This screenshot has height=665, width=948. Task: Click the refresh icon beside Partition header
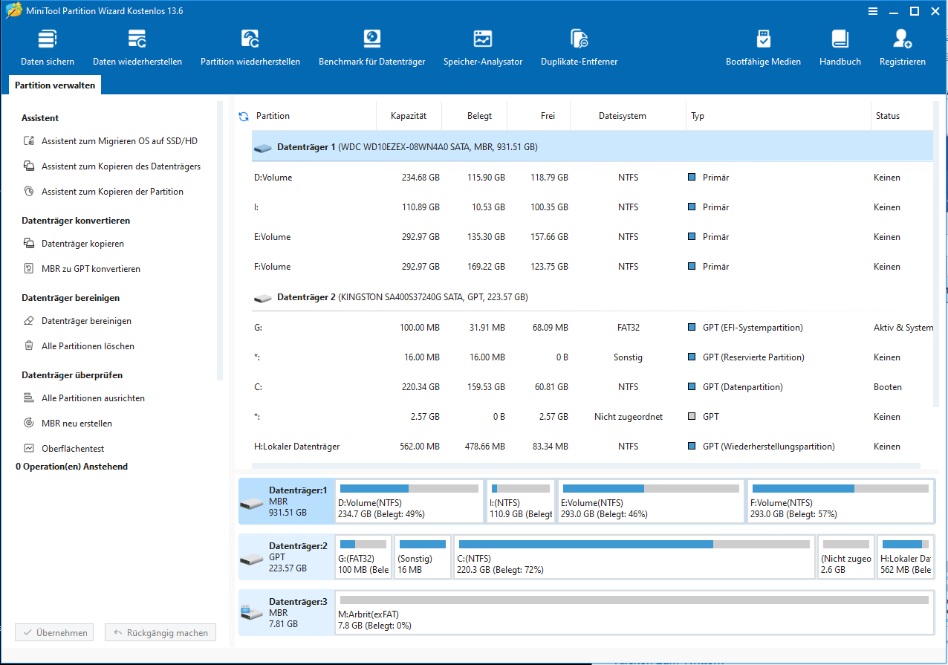tap(243, 117)
